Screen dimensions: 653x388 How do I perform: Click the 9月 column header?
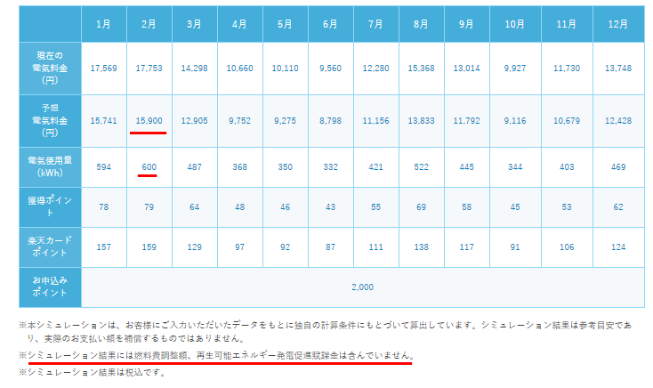point(467,24)
